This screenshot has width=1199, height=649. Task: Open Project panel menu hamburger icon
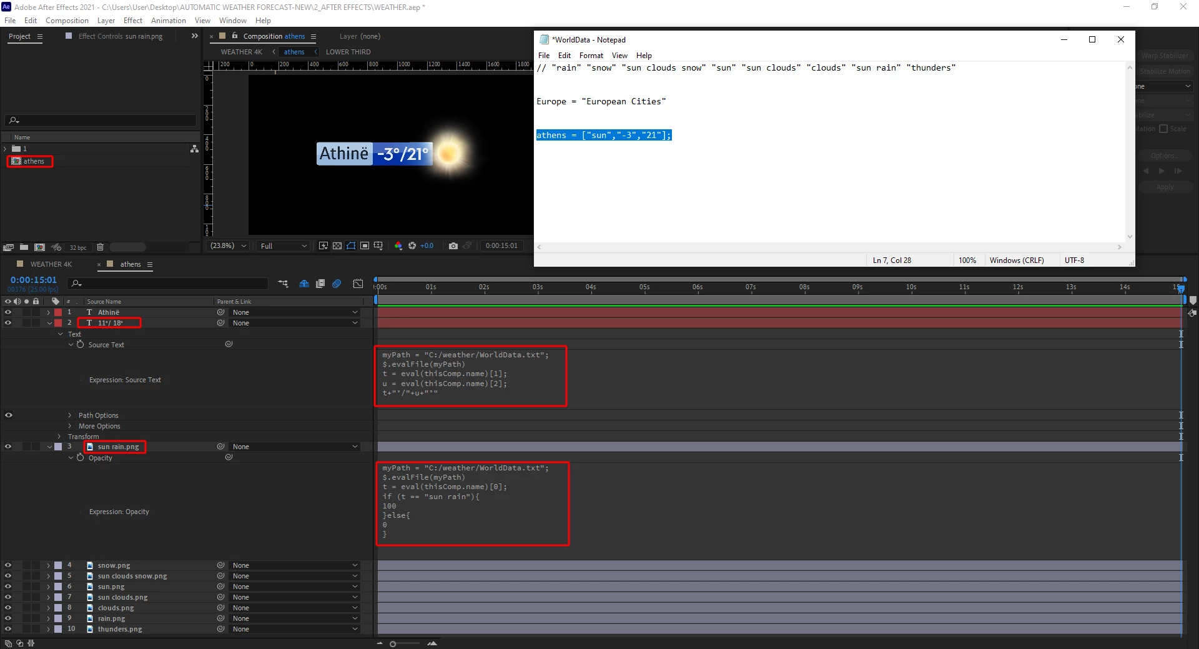click(40, 36)
